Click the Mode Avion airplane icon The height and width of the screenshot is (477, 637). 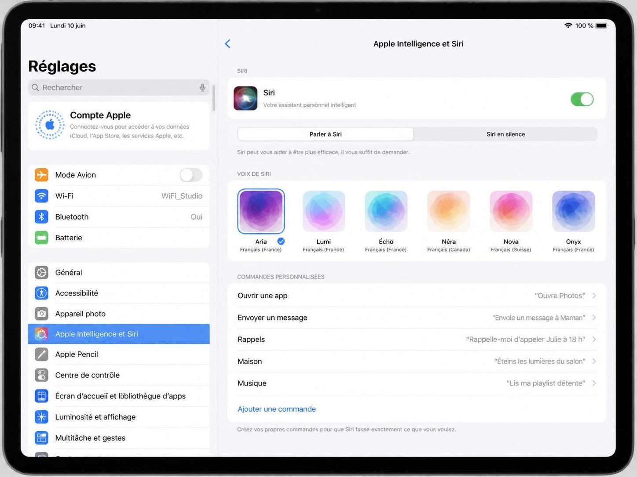[x=42, y=175]
